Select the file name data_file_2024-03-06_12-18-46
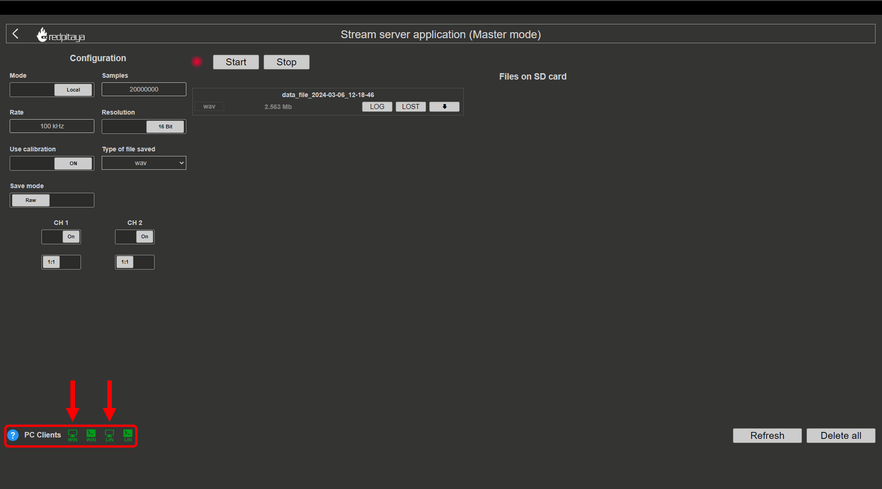Viewport: 882px width, 489px height. [328, 95]
